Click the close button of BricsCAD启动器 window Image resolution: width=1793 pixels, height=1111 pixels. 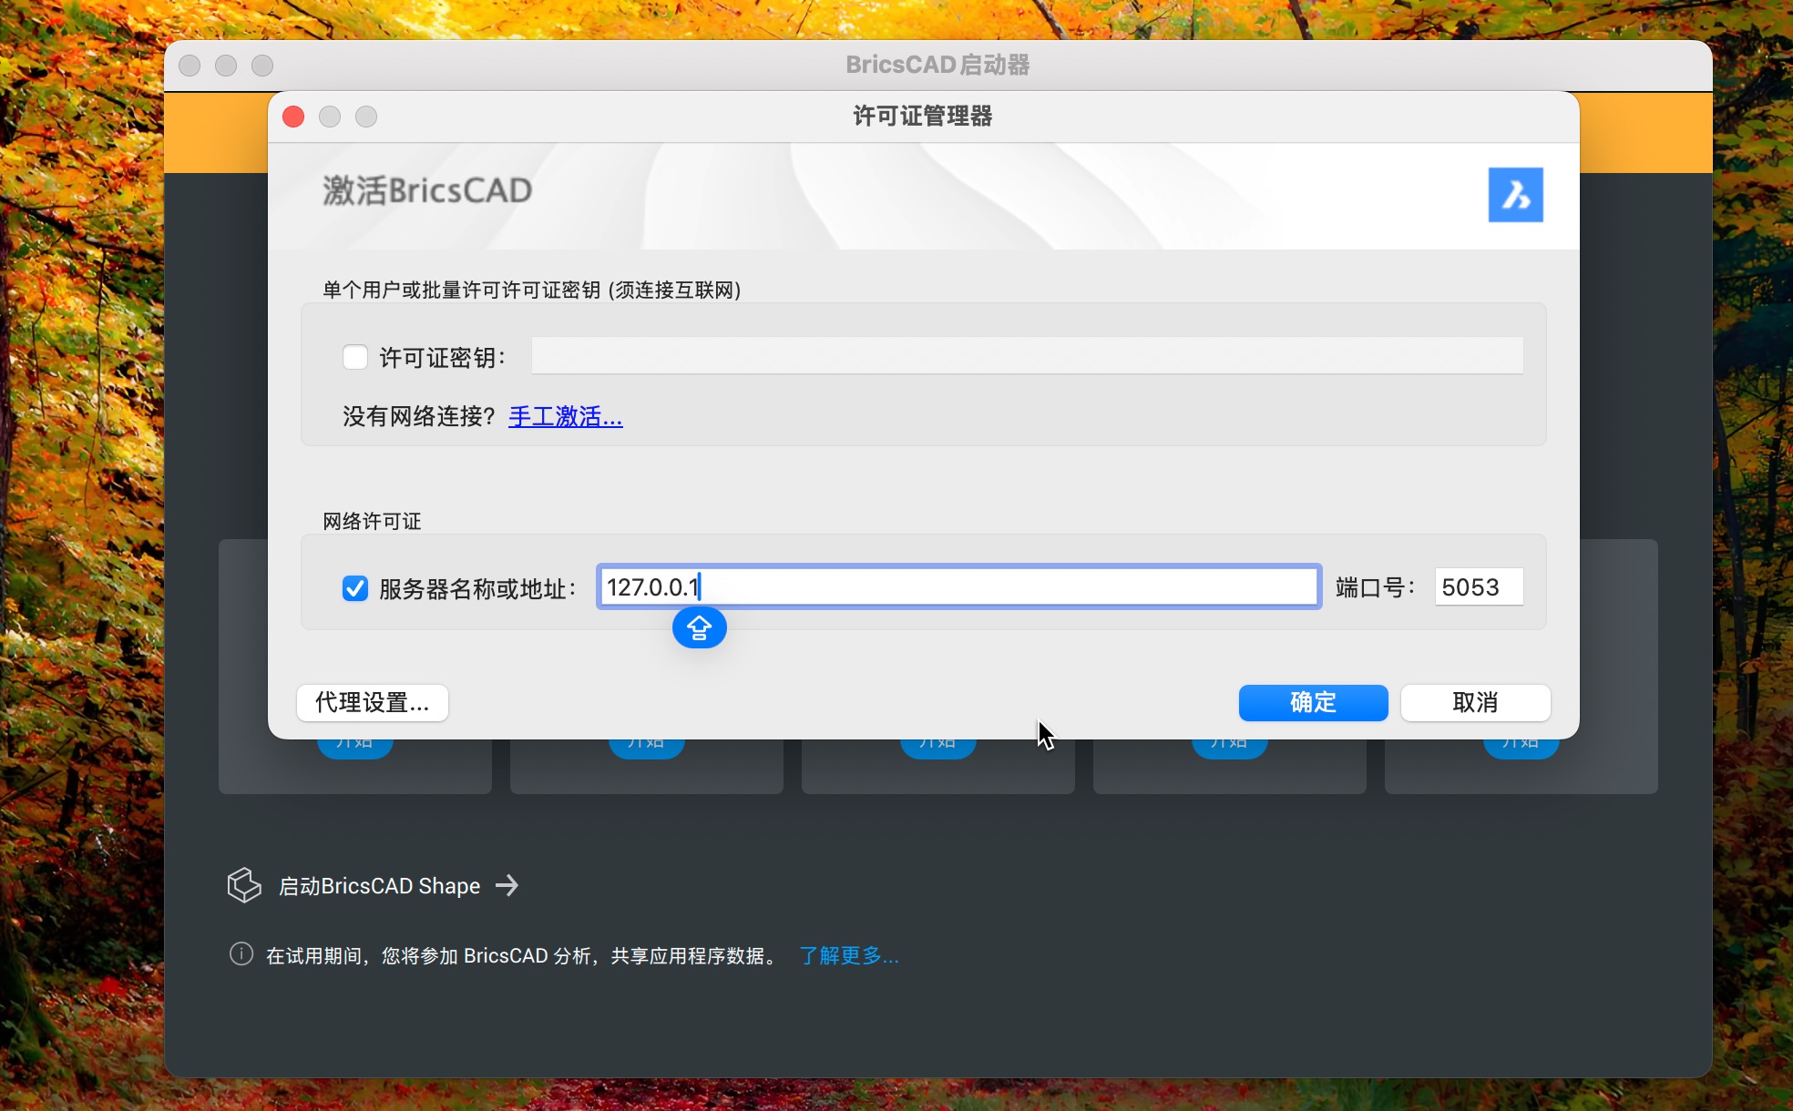pyautogui.click(x=190, y=66)
